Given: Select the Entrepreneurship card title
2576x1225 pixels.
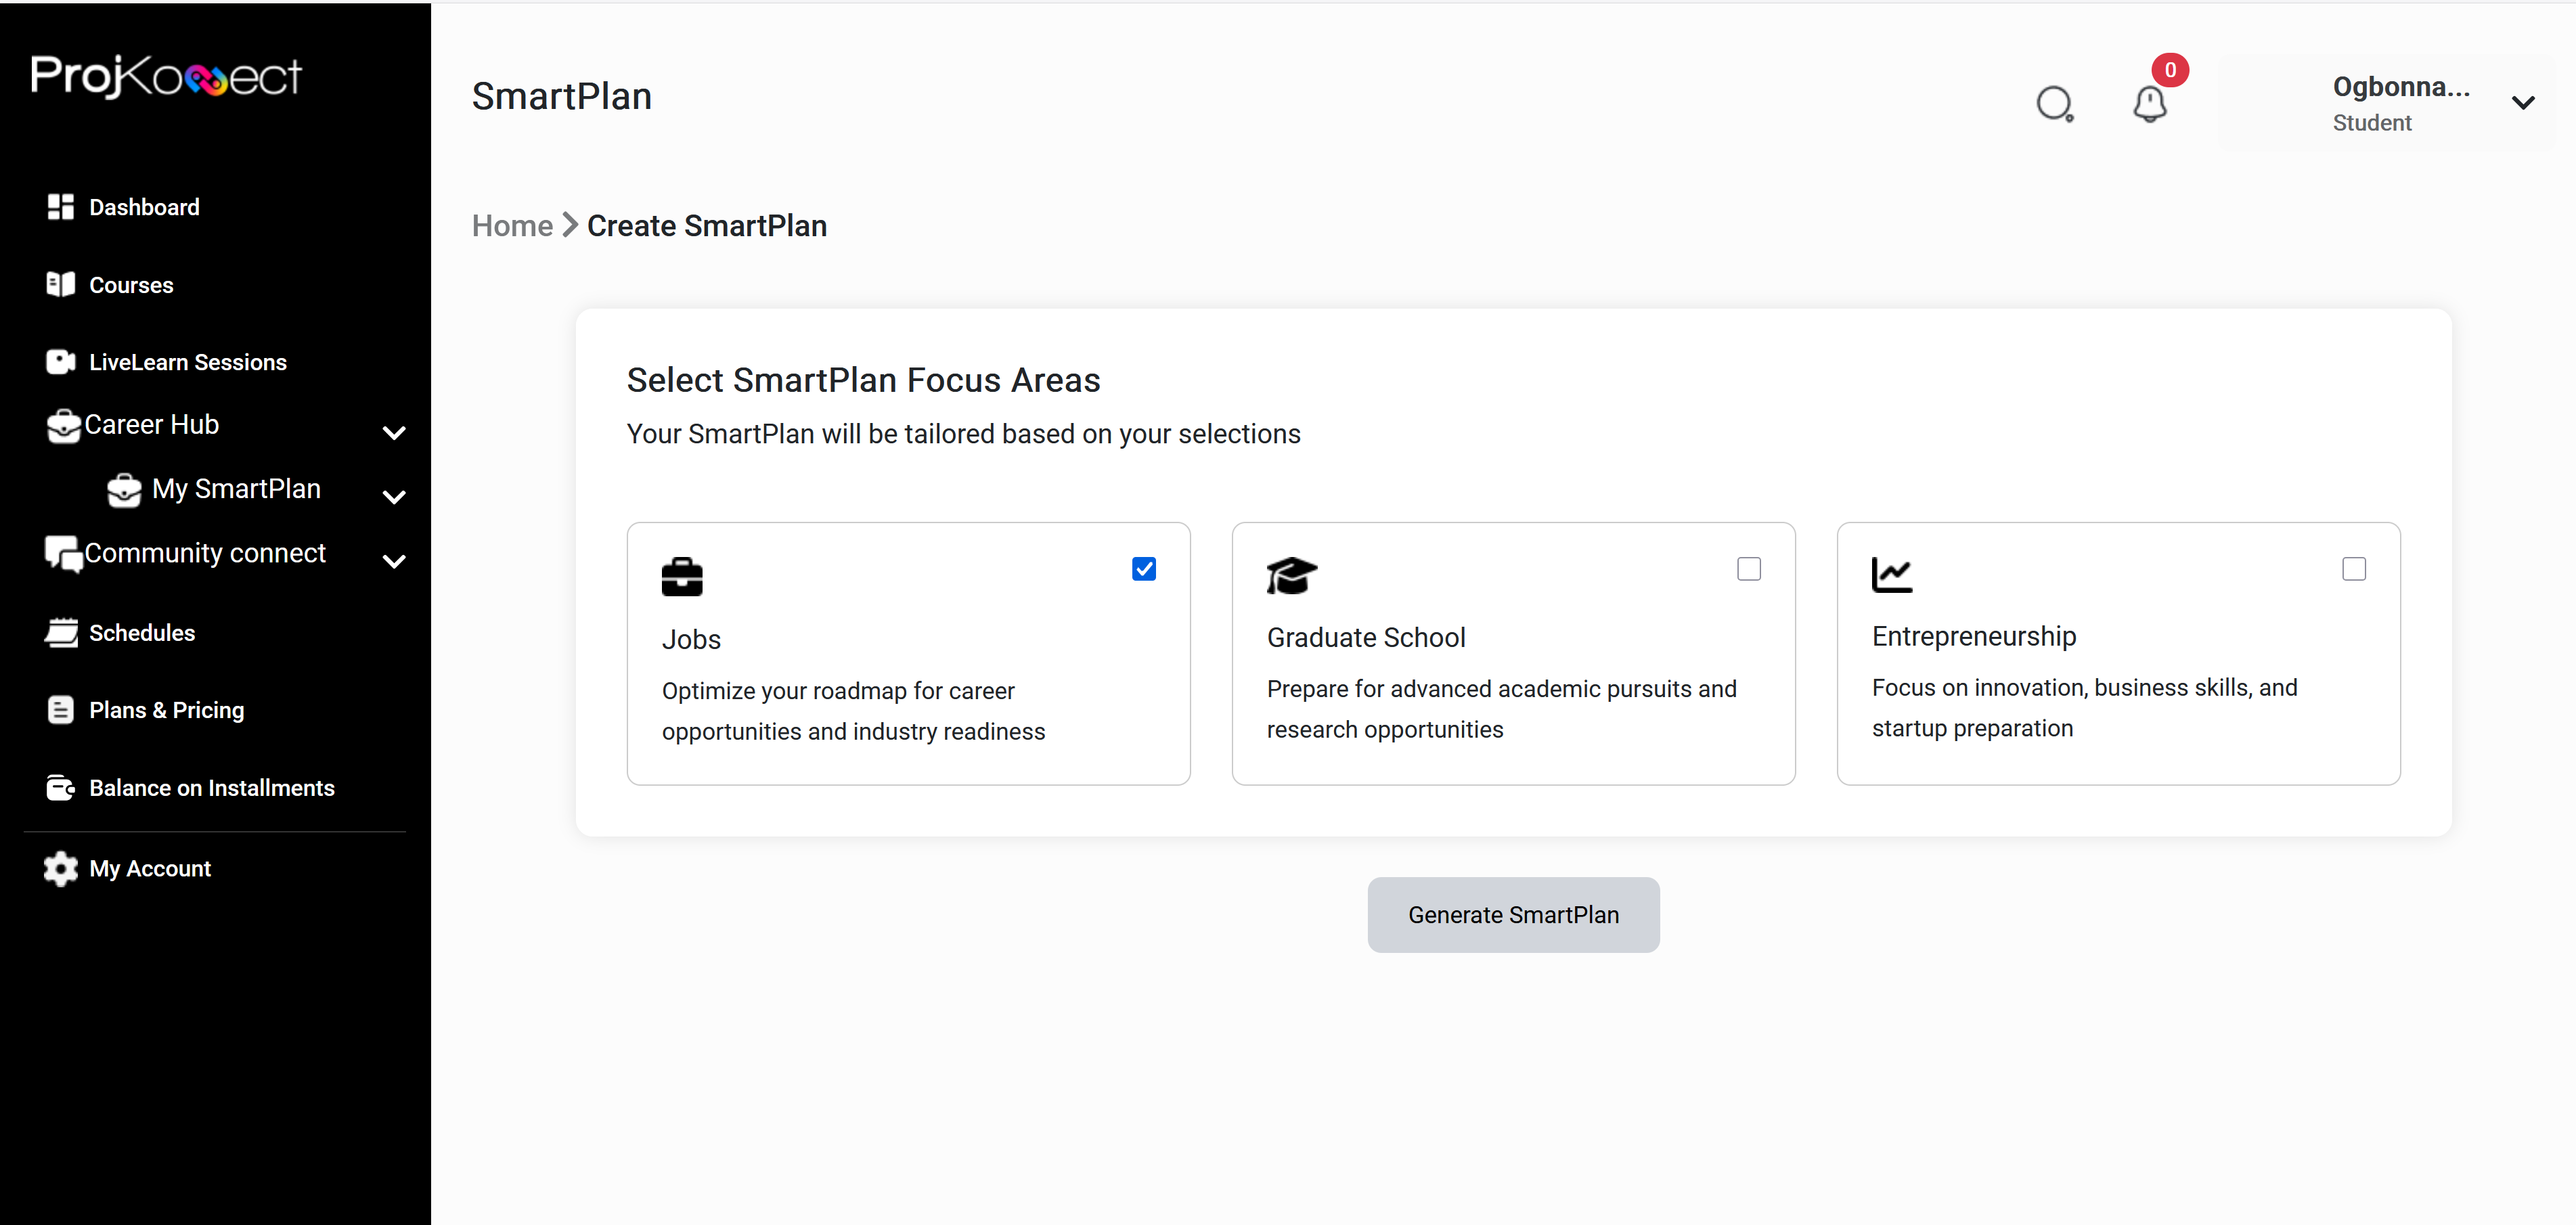Looking at the screenshot, I should pos(1974,636).
